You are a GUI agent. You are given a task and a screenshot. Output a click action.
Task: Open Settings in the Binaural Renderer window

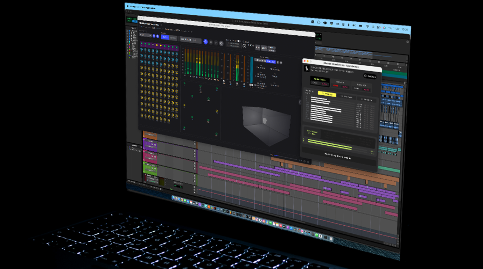pos(370,76)
